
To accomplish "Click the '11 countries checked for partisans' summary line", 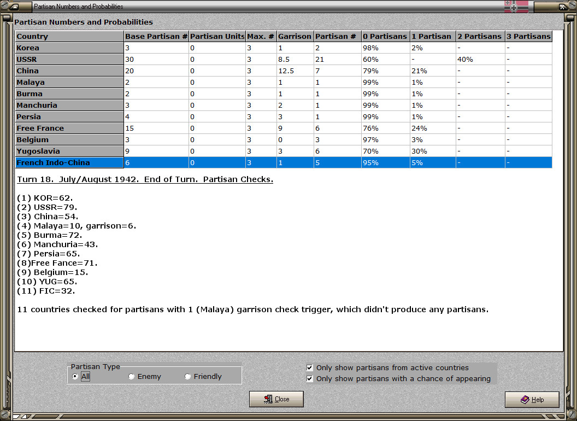I will (253, 309).
